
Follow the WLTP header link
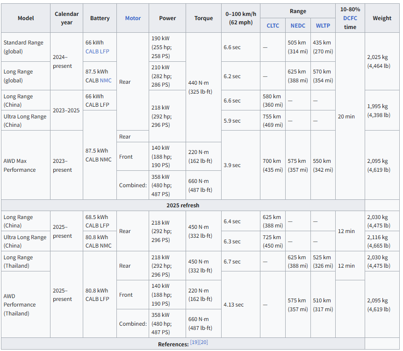(x=323, y=25)
